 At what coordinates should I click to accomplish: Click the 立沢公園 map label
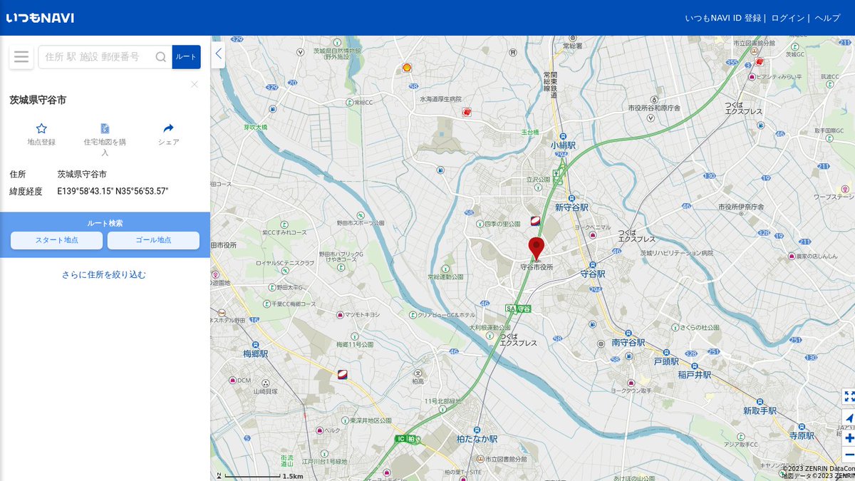coord(539,180)
